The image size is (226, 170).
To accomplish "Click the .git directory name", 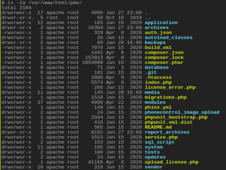I will click(x=151, y=72).
